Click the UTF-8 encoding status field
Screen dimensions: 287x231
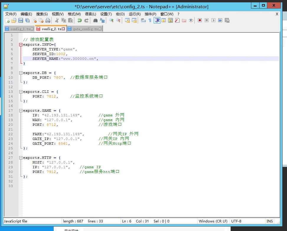[236, 221]
